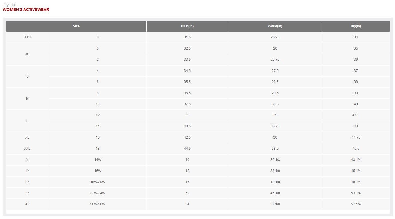Click the M size label cell

(27, 99)
